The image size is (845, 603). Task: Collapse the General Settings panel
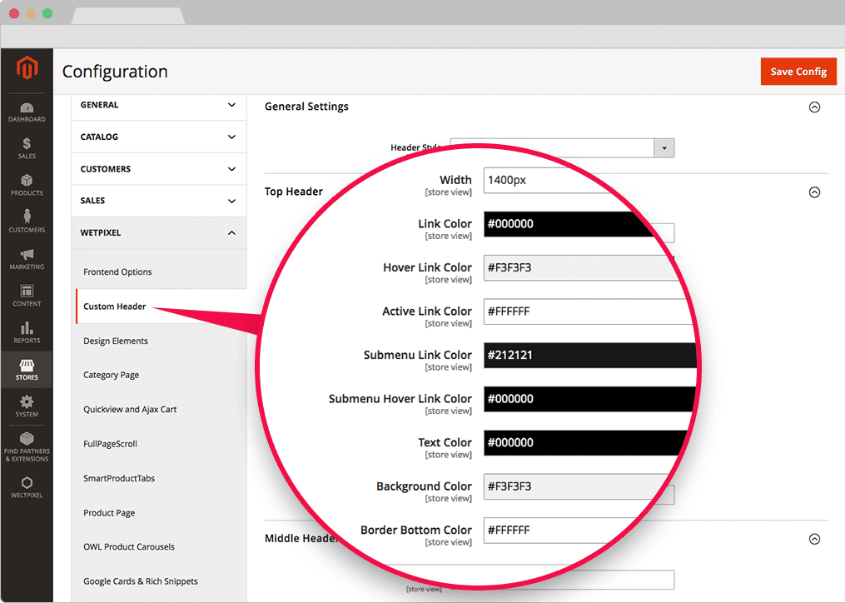pyautogui.click(x=814, y=107)
